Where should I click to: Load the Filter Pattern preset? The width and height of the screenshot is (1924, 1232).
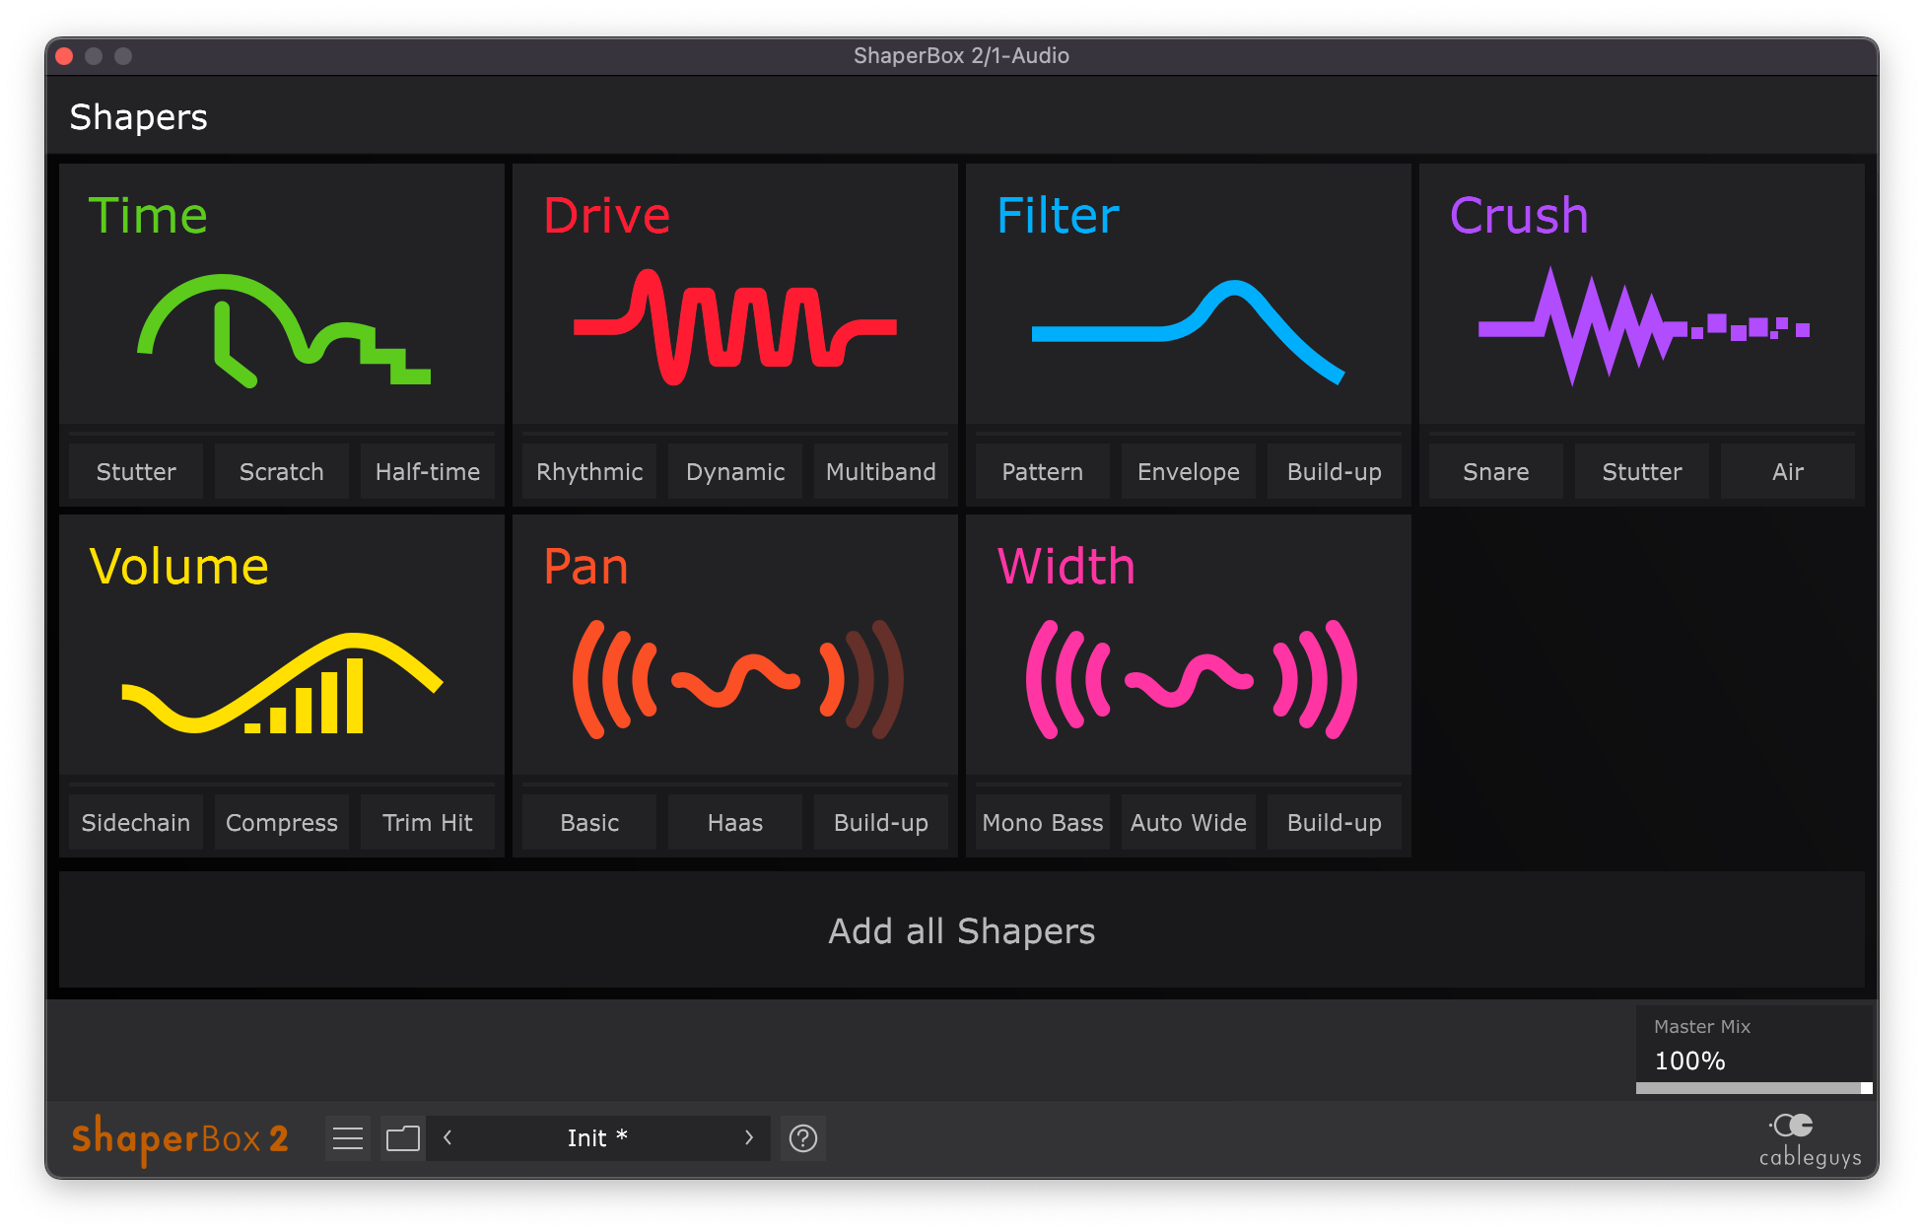(x=1043, y=471)
